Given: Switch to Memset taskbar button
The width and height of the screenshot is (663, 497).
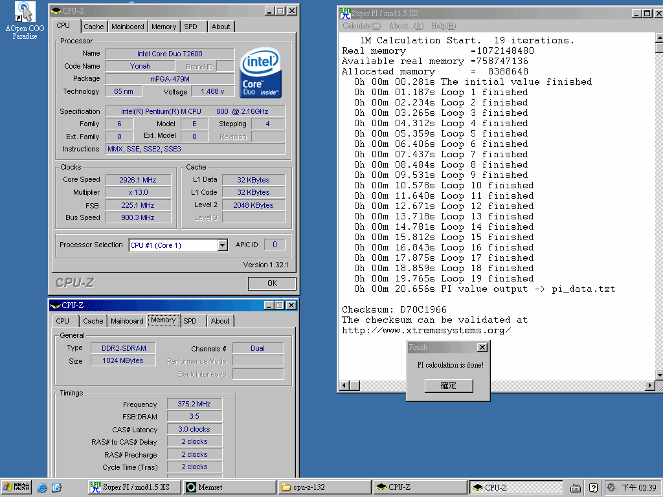Looking at the screenshot, I should [230, 487].
